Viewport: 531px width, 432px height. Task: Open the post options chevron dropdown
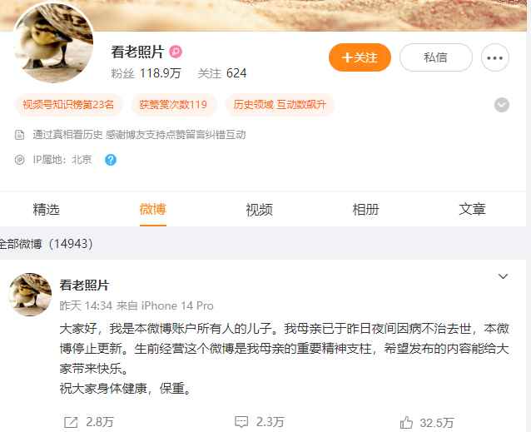coord(503,276)
